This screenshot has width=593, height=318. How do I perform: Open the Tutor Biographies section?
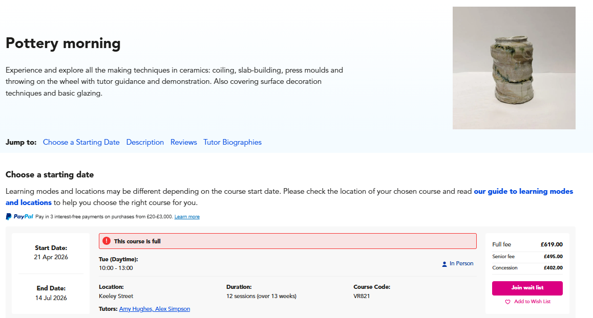pyautogui.click(x=232, y=142)
